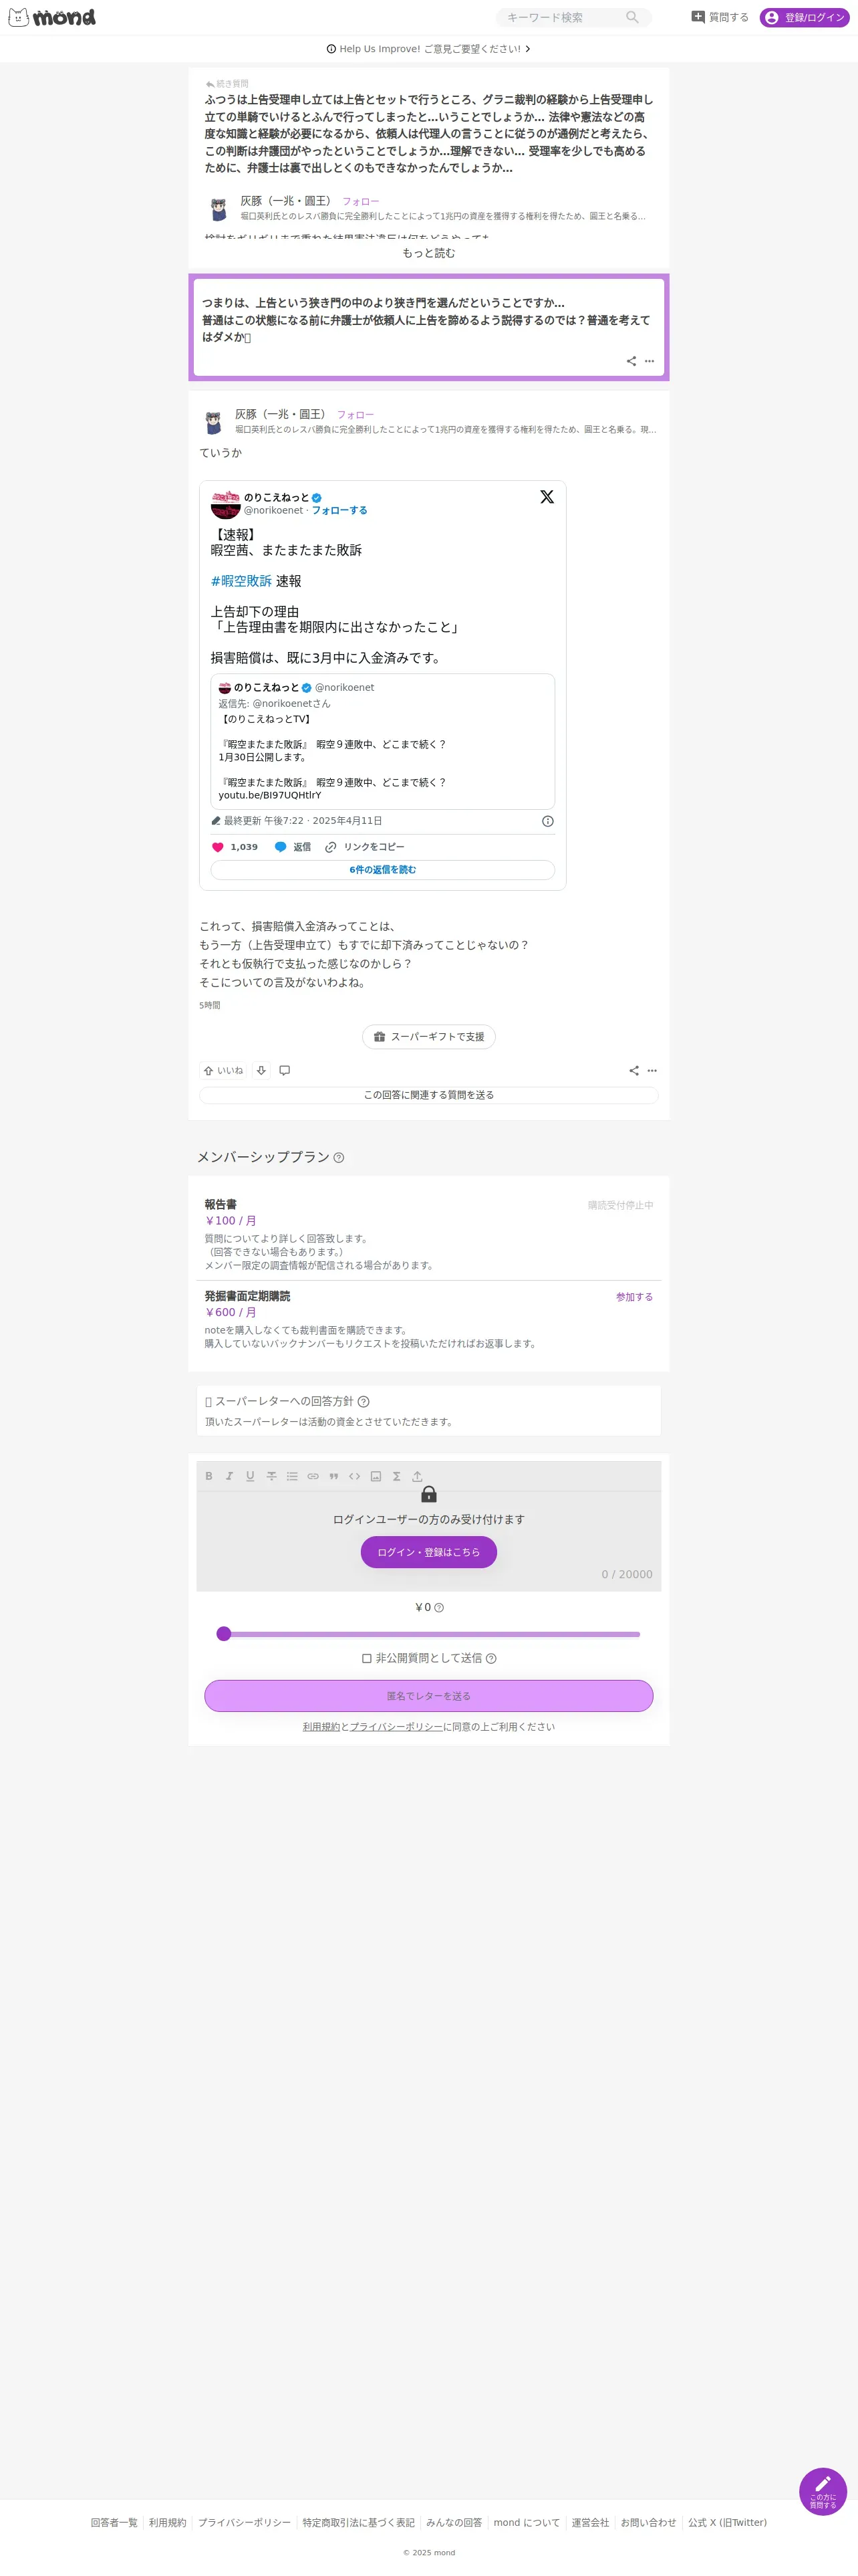The width and height of the screenshot is (858, 2576).
Task: Click フォローする in the embedded tweet
Action: click(x=339, y=510)
